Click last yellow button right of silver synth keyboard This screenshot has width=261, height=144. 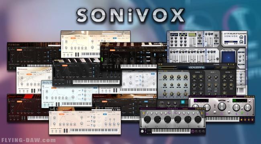click(252, 119)
